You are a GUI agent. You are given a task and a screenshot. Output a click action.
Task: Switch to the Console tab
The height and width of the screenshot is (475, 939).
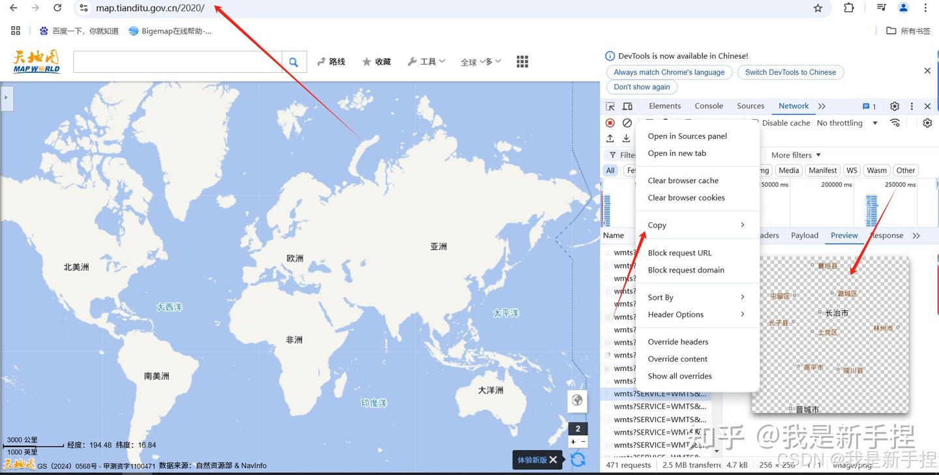tap(708, 106)
